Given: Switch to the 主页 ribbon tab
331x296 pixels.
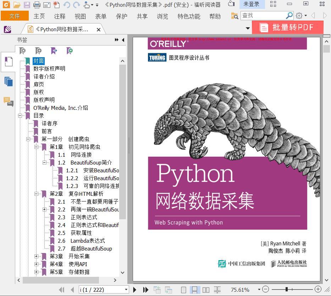Looking at the screenshot, I should point(39,16).
